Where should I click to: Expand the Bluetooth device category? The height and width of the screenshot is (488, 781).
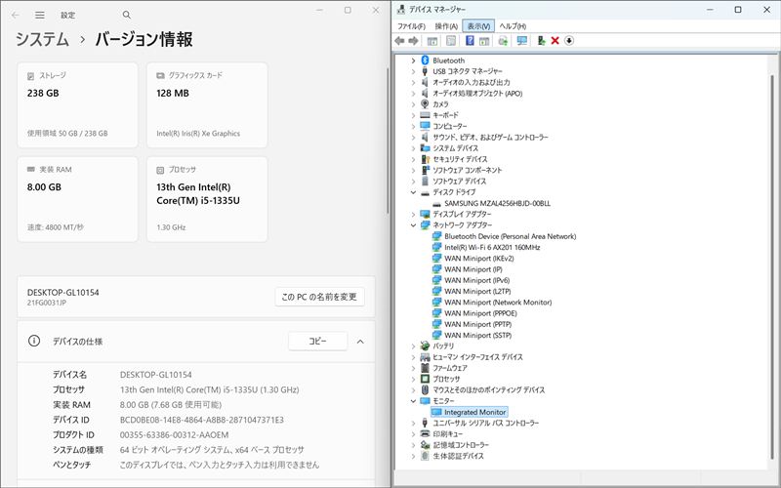[x=413, y=61]
